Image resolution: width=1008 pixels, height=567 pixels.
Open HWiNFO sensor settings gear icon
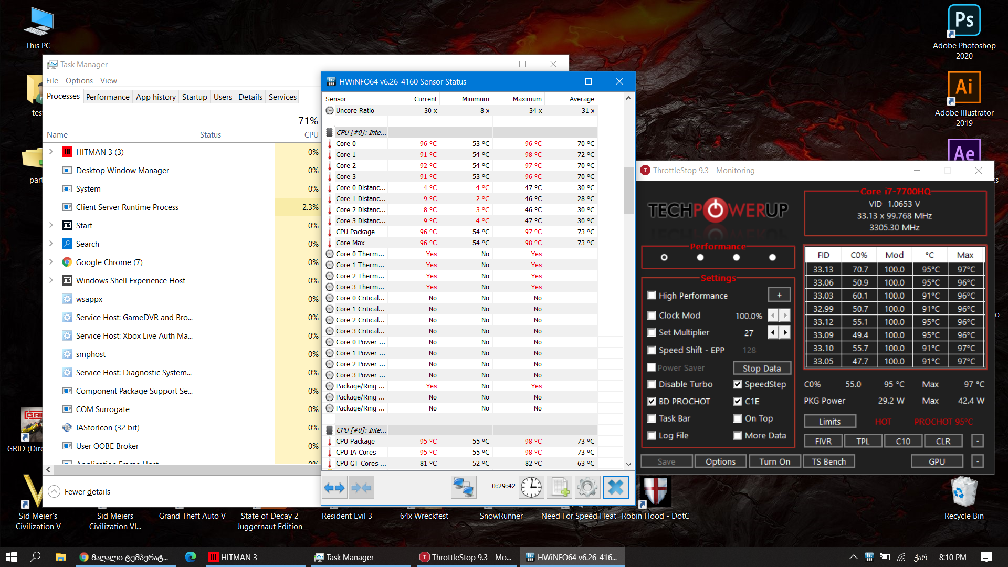[587, 488]
